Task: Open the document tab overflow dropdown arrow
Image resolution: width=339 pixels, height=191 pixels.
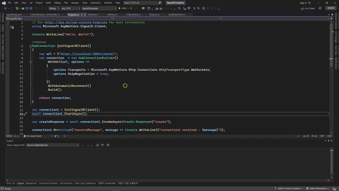Action: tap(329, 15)
